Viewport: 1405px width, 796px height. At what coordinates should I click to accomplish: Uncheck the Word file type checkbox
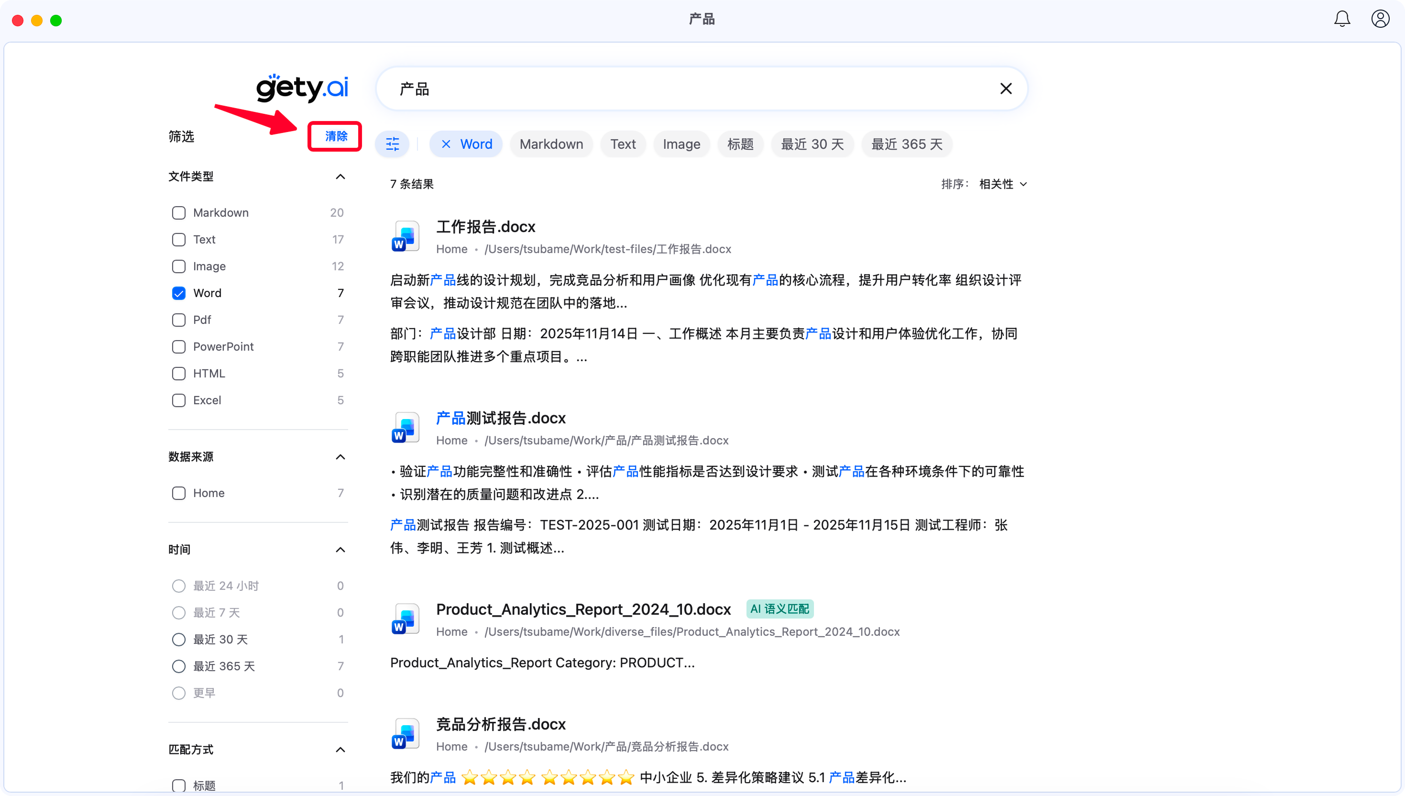point(179,293)
